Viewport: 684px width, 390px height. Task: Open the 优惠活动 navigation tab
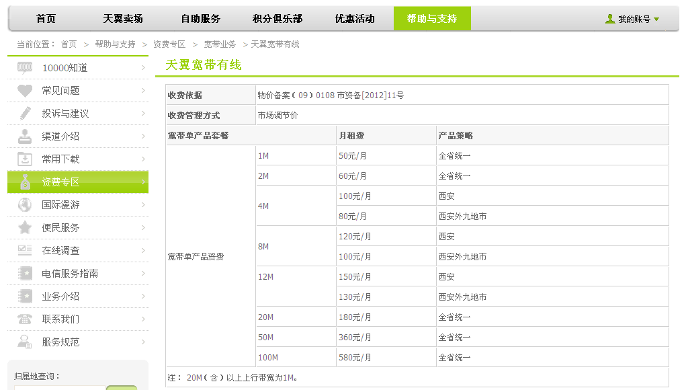355,19
